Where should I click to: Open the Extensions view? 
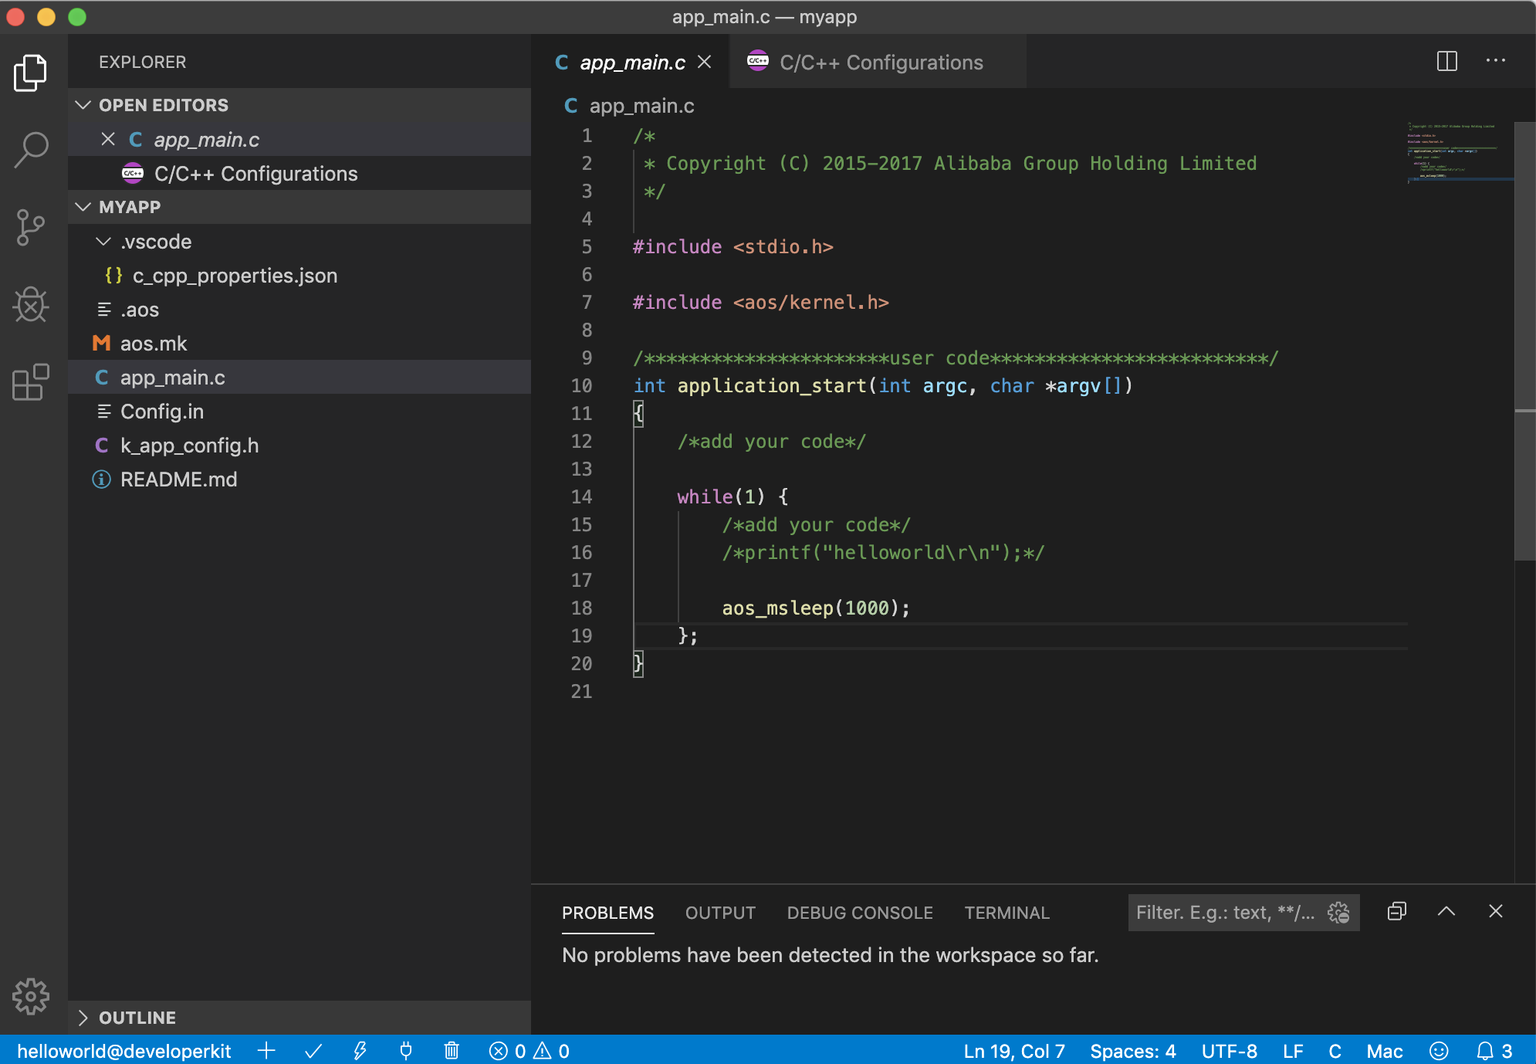[31, 382]
